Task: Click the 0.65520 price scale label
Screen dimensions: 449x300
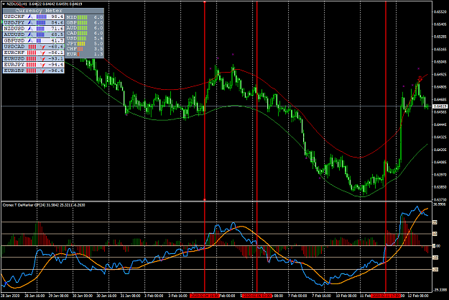Action: click(x=440, y=12)
